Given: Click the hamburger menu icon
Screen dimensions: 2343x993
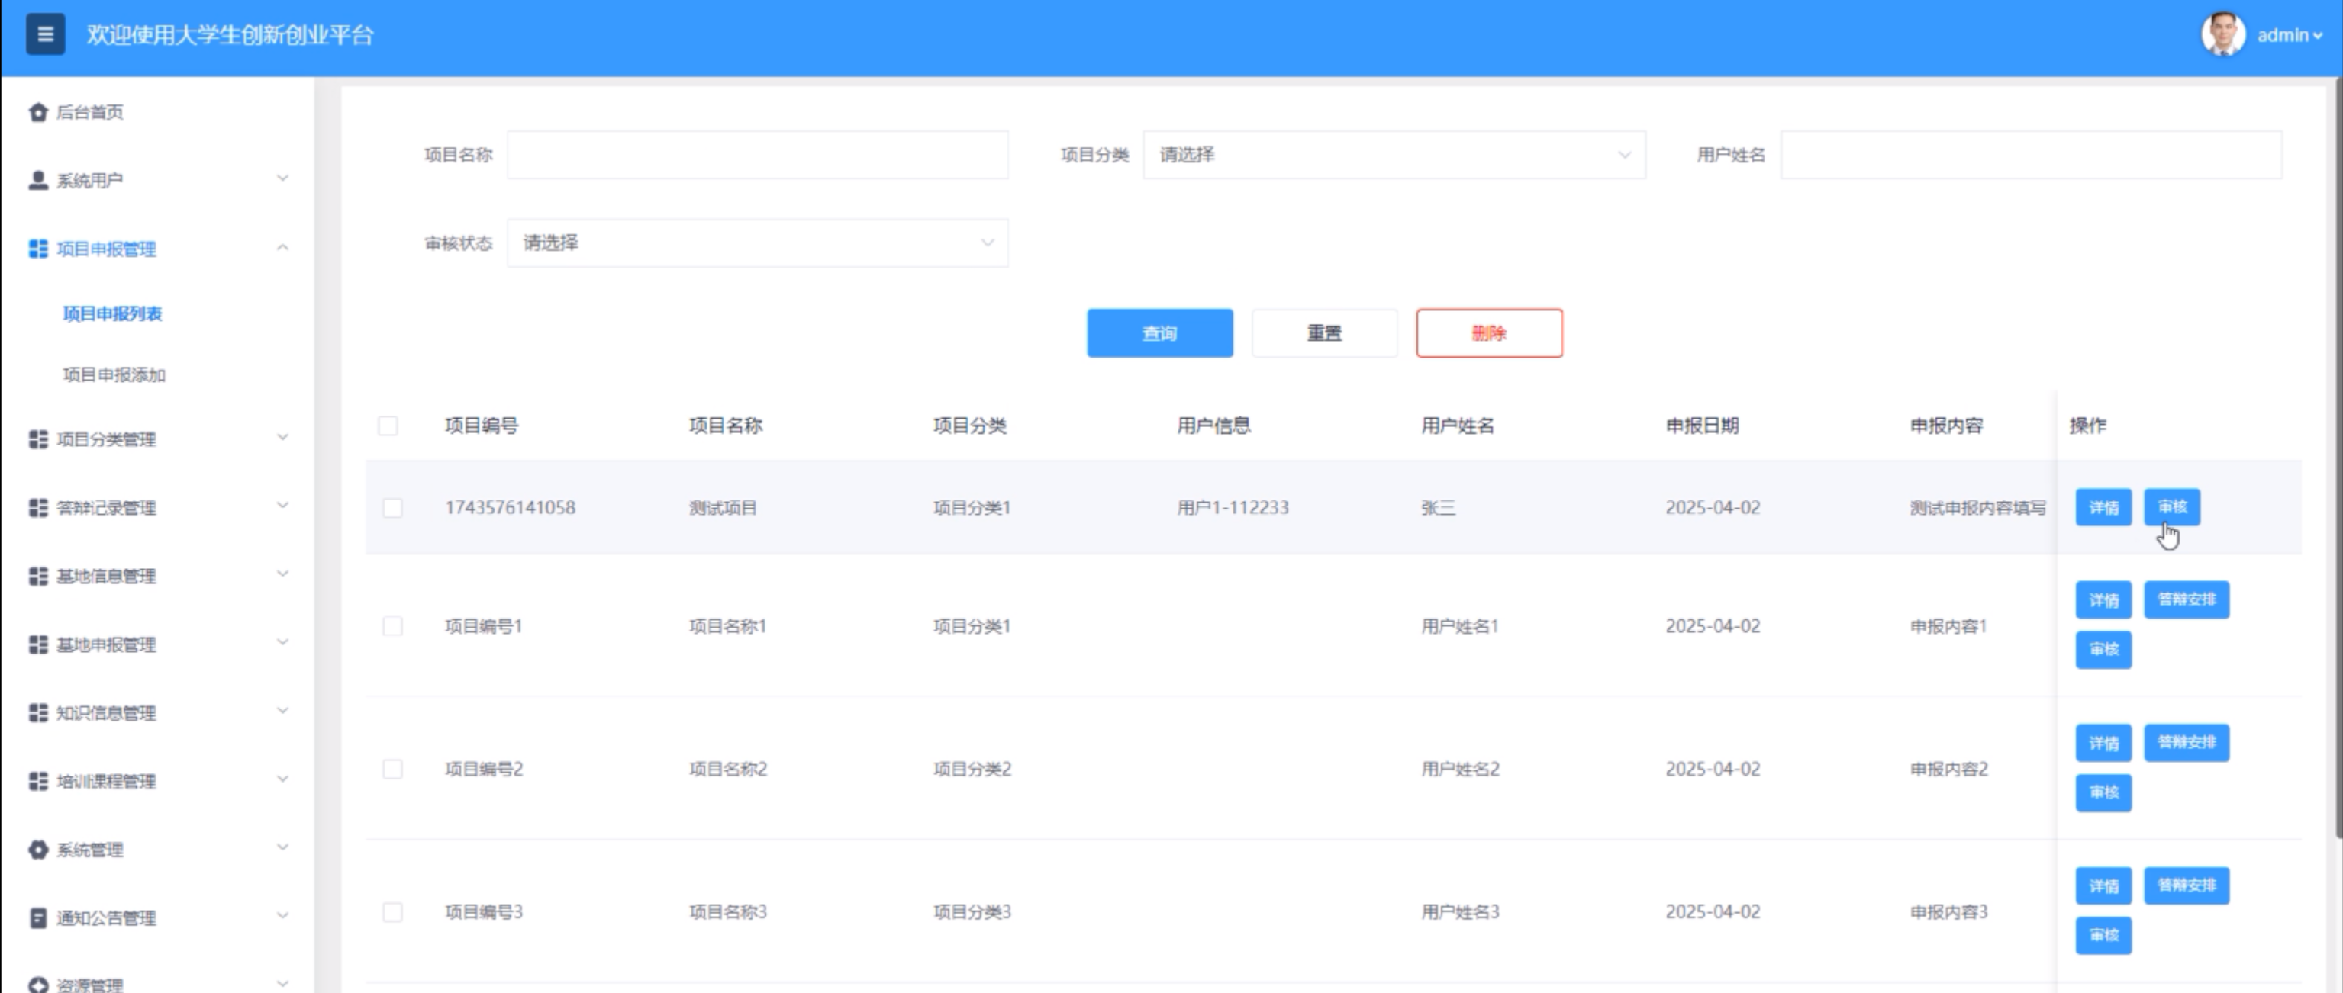Looking at the screenshot, I should coord(44,34).
